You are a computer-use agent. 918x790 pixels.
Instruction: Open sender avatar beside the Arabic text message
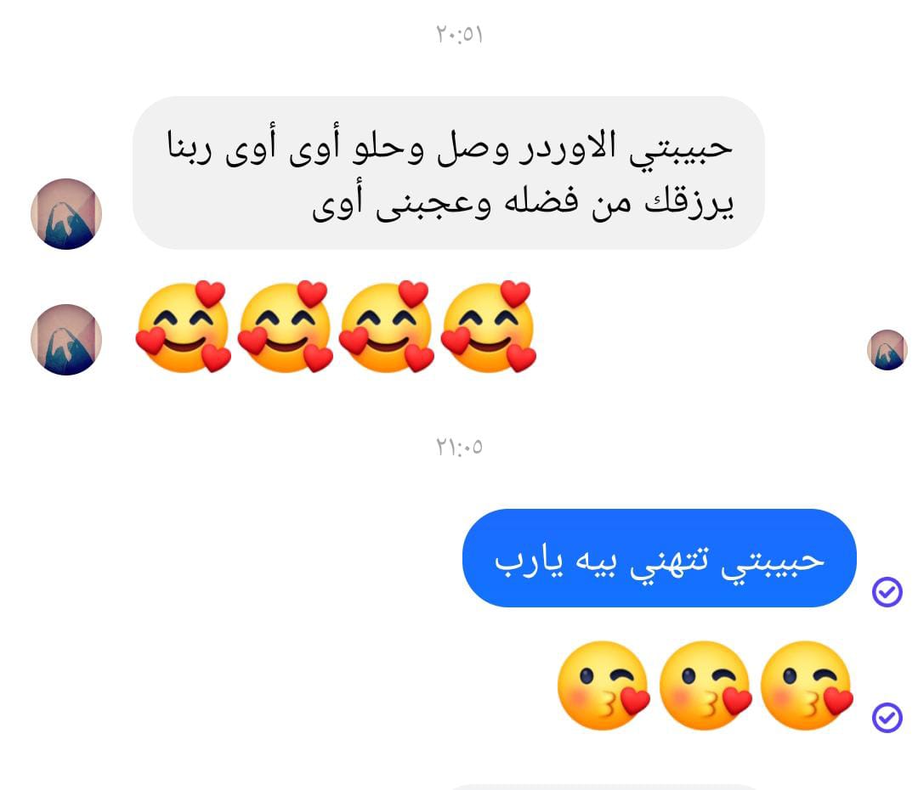(x=66, y=213)
